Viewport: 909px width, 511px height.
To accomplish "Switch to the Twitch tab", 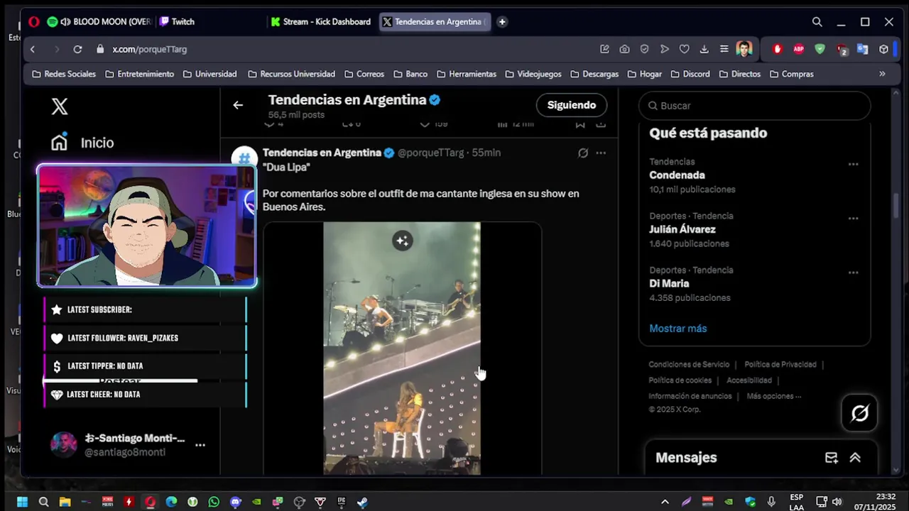I will coord(177,22).
